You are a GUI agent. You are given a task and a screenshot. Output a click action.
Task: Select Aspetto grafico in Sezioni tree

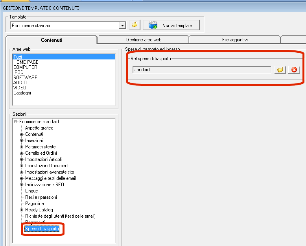click(x=39, y=128)
